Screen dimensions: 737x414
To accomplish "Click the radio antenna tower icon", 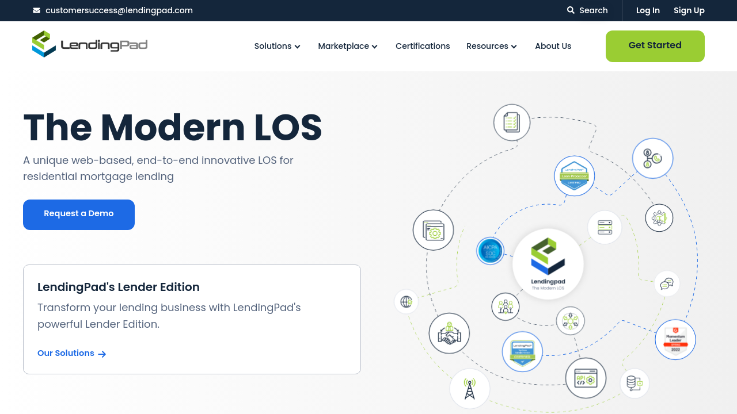I will pyautogui.click(x=470, y=388).
